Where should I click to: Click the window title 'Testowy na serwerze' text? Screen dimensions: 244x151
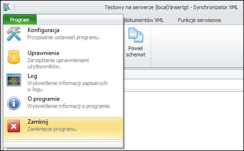(129, 7)
